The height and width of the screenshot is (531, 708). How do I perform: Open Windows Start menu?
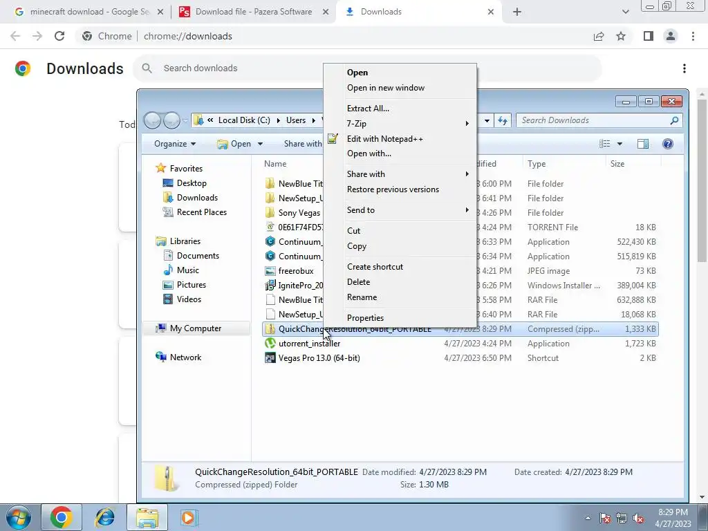click(x=18, y=517)
